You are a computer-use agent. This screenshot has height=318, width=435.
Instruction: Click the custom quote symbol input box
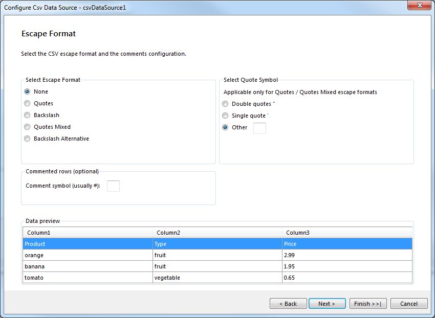point(259,129)
